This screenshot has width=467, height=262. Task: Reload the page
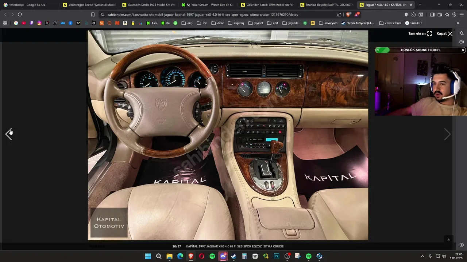pos(20,15)
